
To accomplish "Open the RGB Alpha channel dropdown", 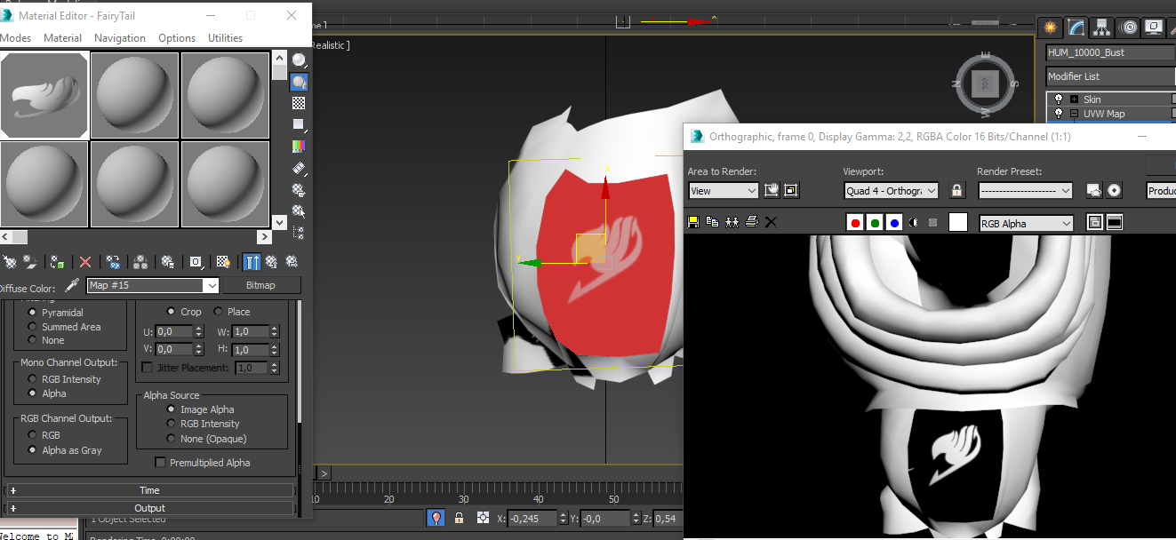I will 1026,224.
